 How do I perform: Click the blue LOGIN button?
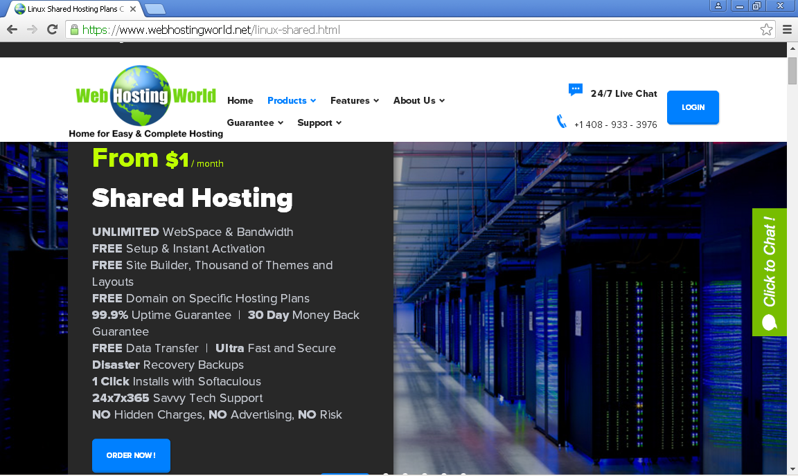(693, 107)
